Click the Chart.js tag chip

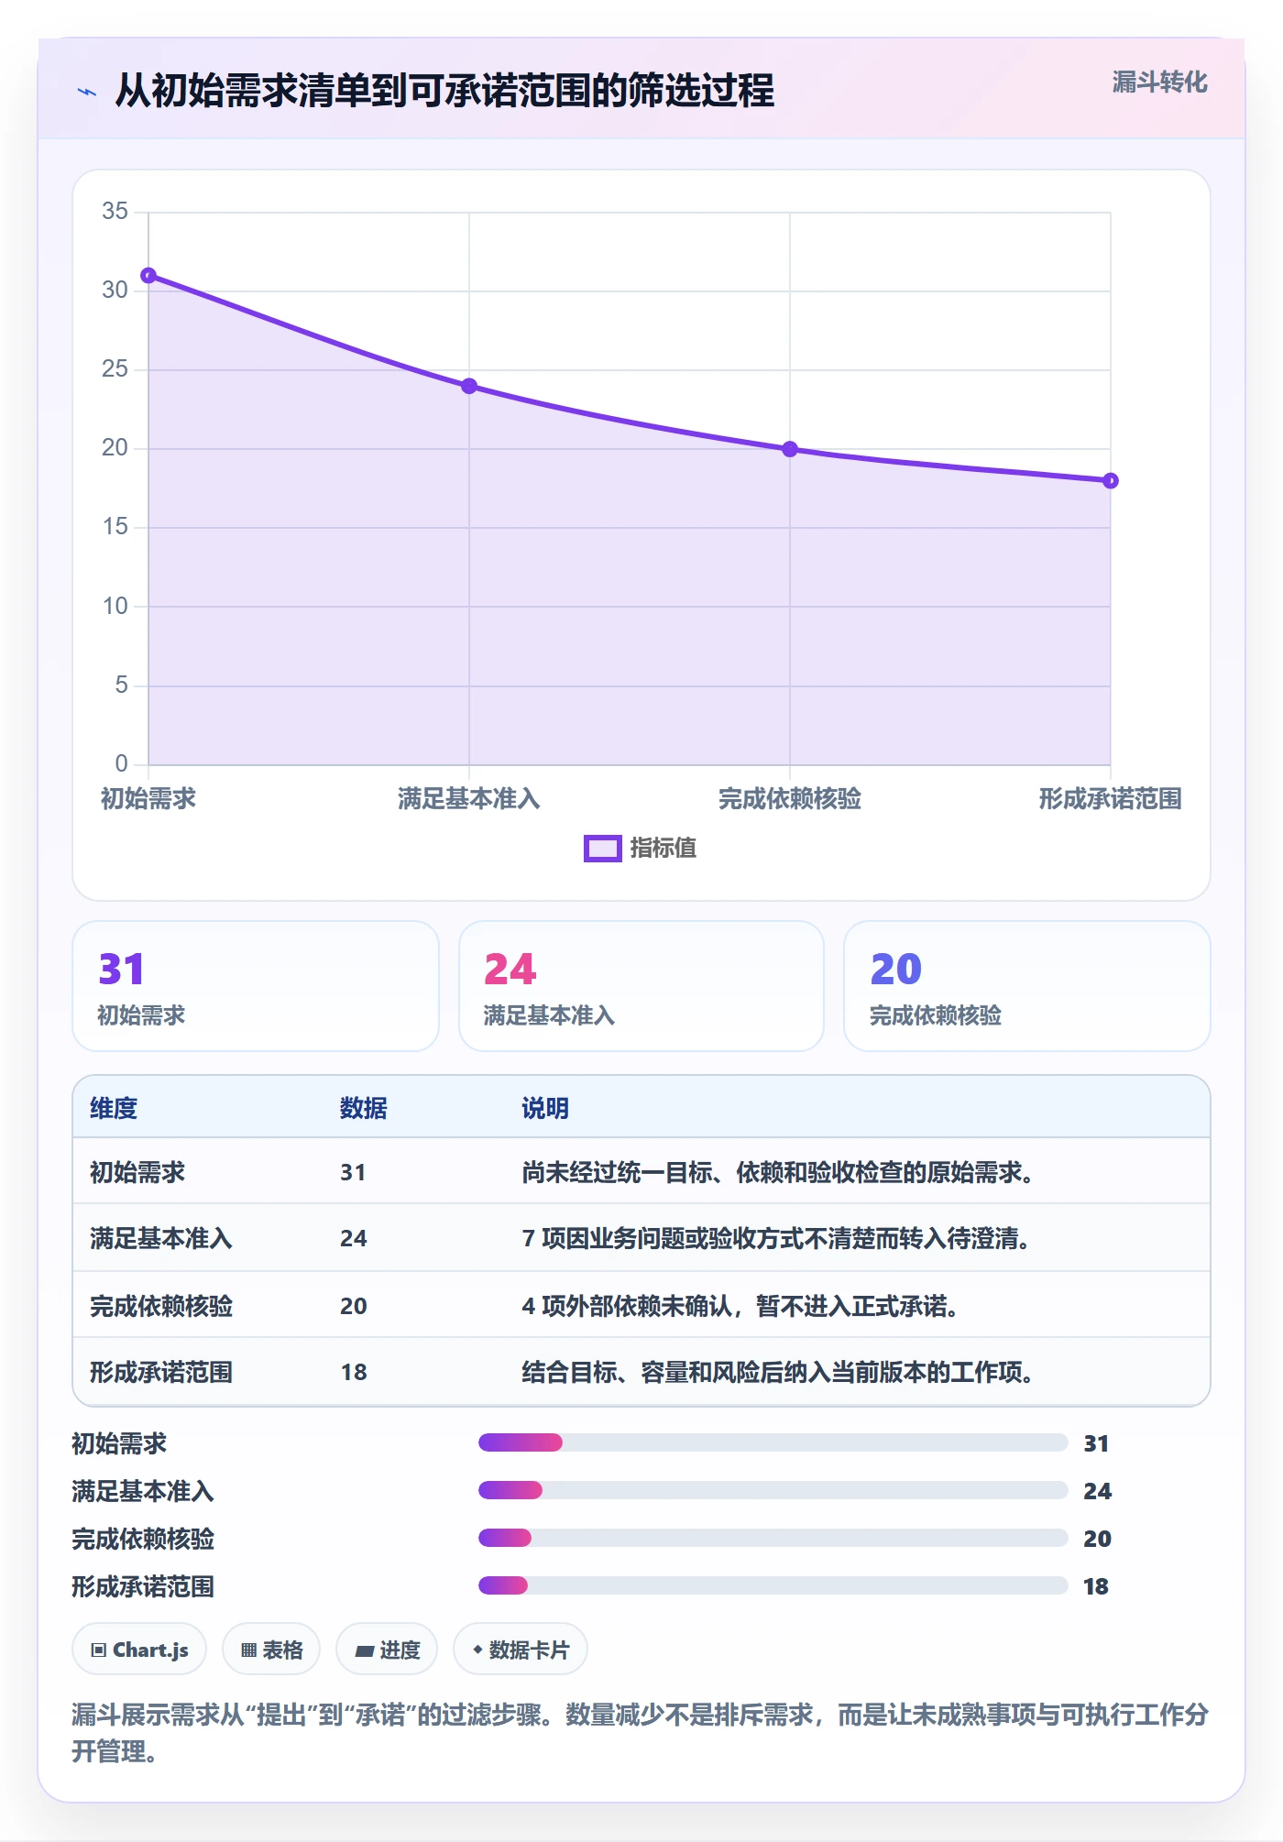[139, 1650]
